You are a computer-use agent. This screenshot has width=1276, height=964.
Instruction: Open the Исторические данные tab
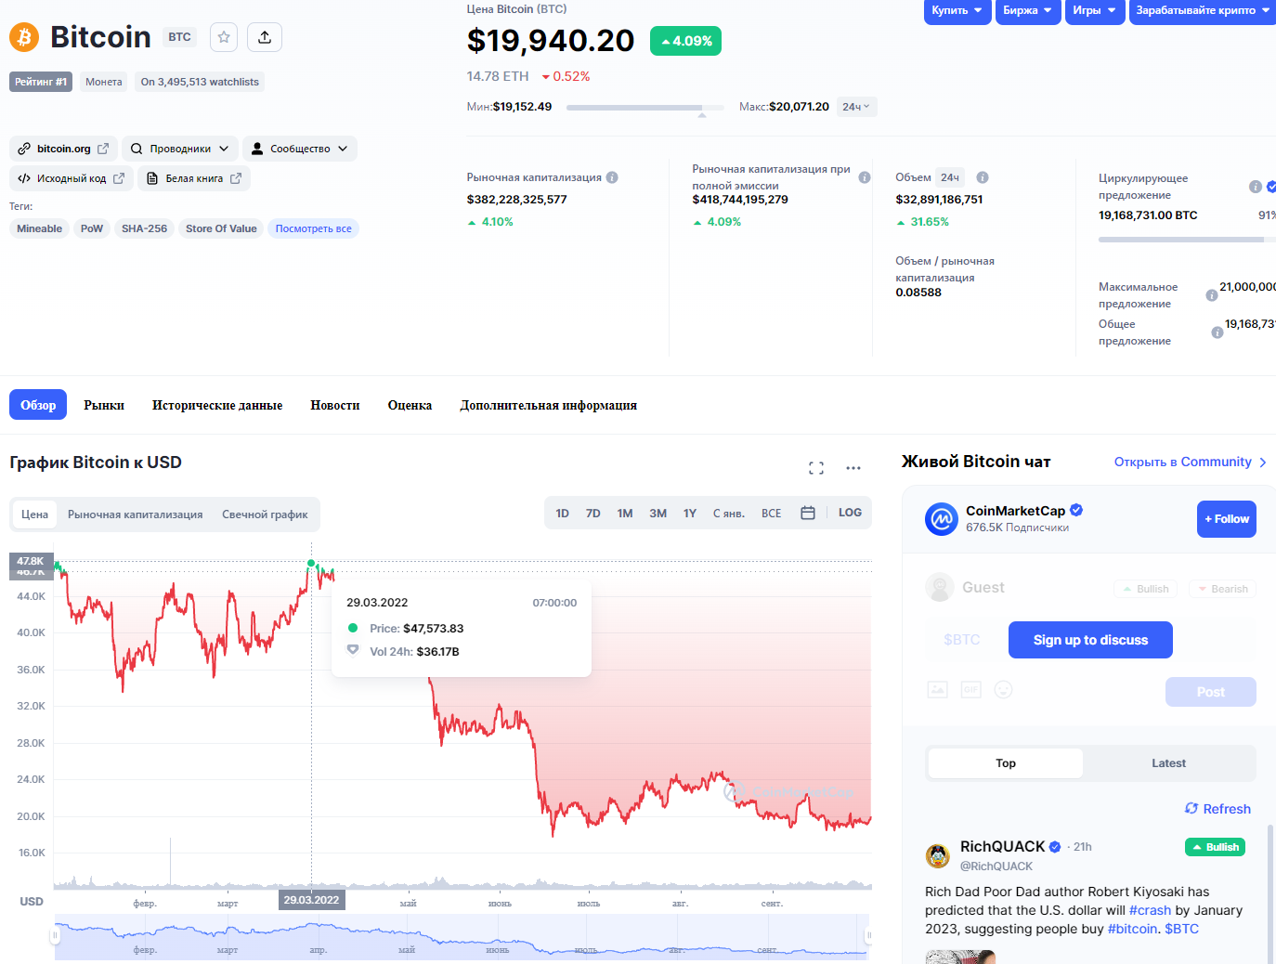[217, 405]
